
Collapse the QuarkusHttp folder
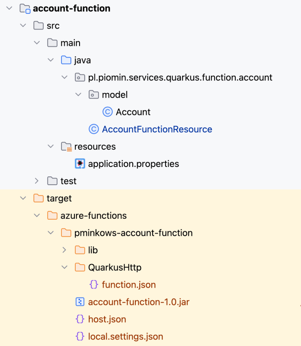click(x=64, y=267)
